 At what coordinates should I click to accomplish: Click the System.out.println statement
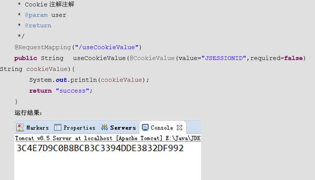click(x=89, y=80)
